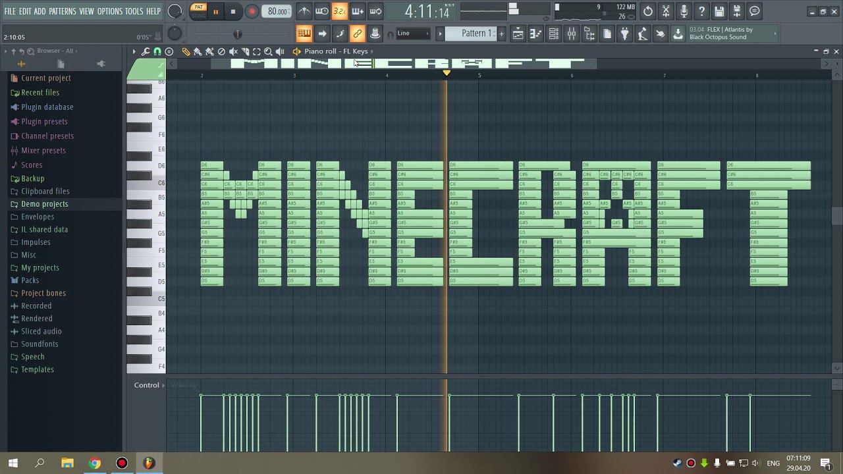Screen dimensions: 843x474
Task: Activate the Playback speaker tool in piano roll
Action: click(x=280, y=51)
